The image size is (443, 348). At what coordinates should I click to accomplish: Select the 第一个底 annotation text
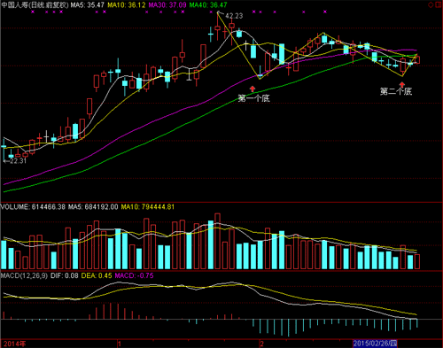pos(254,98)
